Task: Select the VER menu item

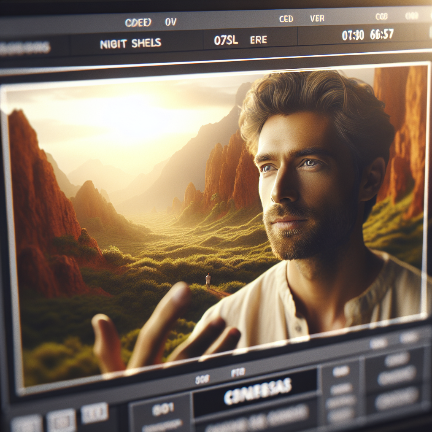Action: click(317, 18)
